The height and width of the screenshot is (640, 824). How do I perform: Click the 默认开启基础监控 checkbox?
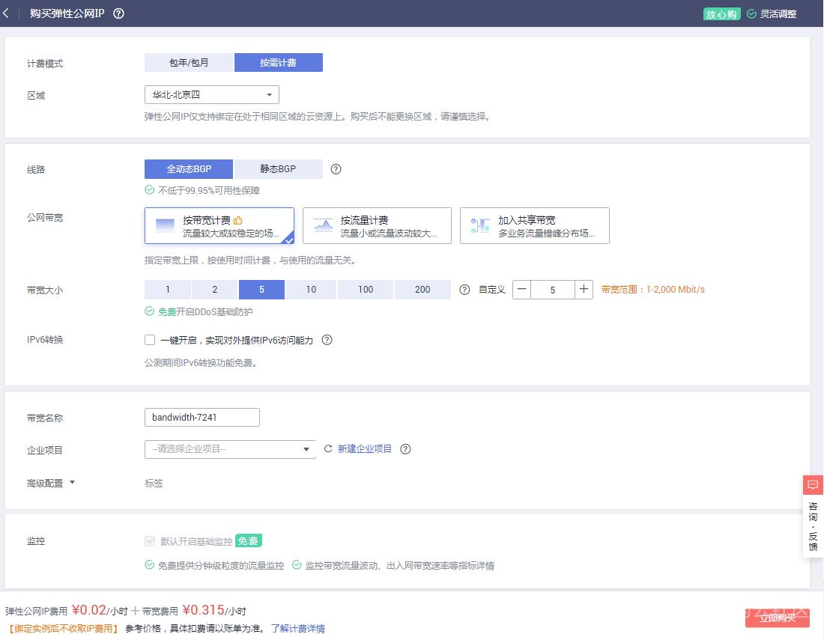(x=150, y=541)
